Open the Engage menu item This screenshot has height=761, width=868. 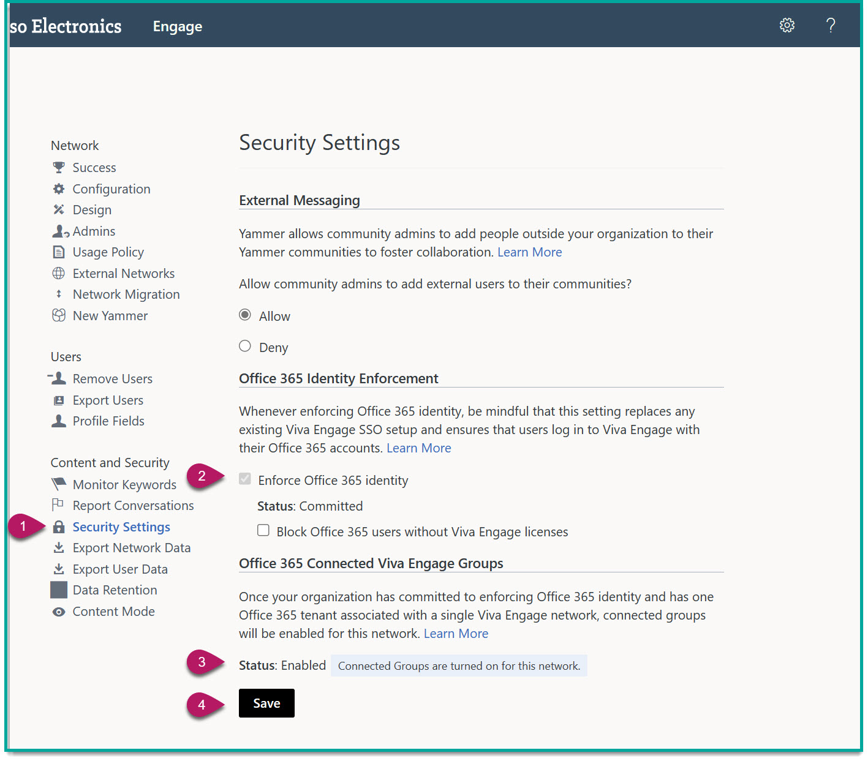177,26
